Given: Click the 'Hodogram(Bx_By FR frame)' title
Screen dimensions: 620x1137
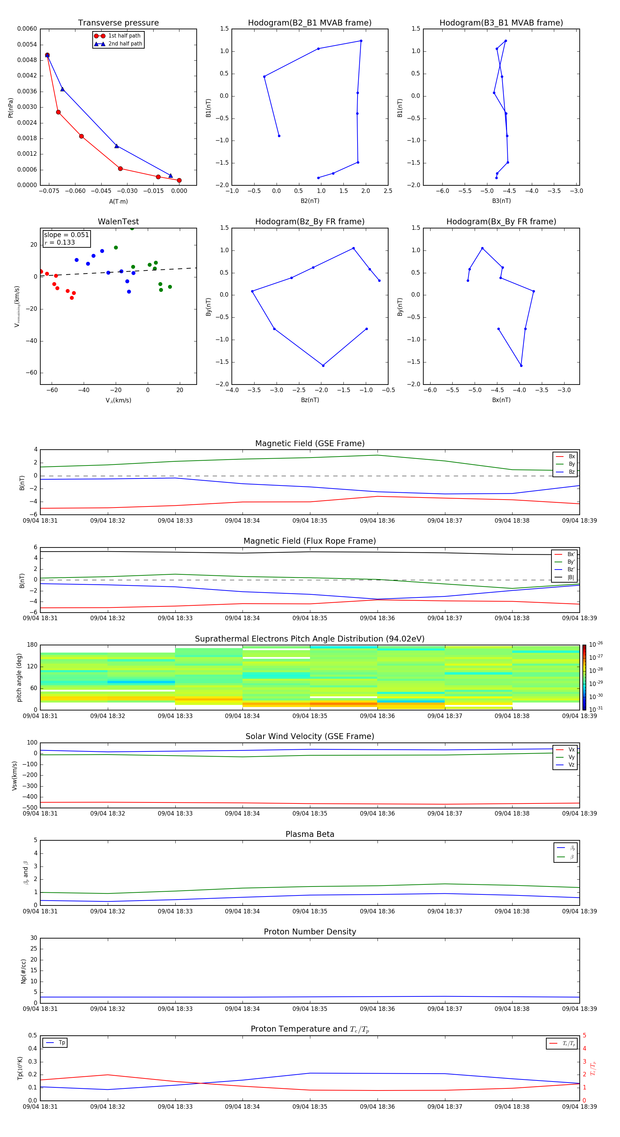Looking at the screenshot, I should (x=501, y=222).
